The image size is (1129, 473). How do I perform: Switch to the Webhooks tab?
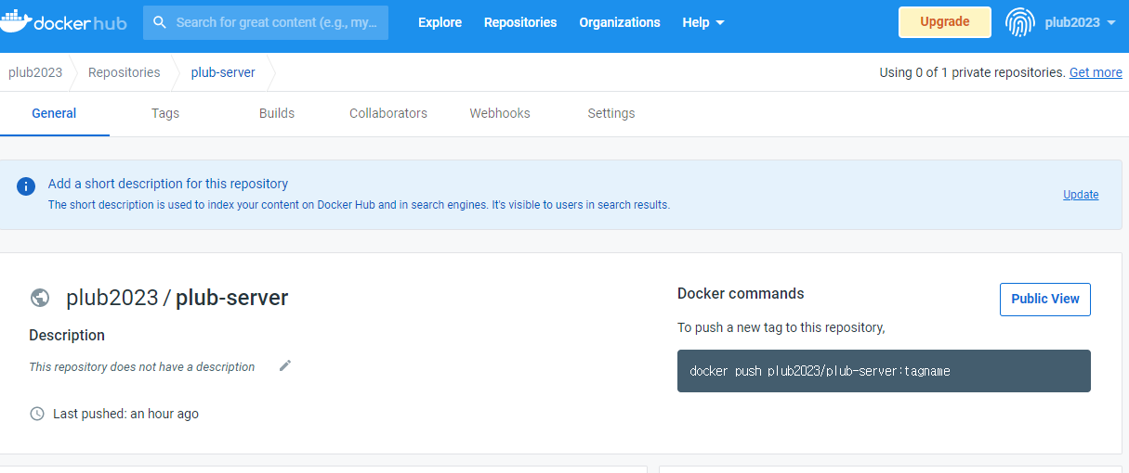point(500,113)
